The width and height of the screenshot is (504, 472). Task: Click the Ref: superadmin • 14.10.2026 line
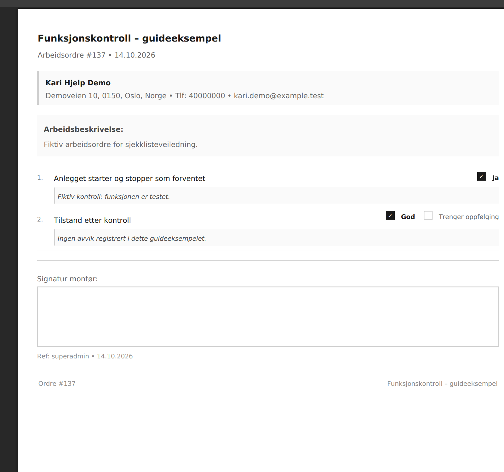[85, 356]
